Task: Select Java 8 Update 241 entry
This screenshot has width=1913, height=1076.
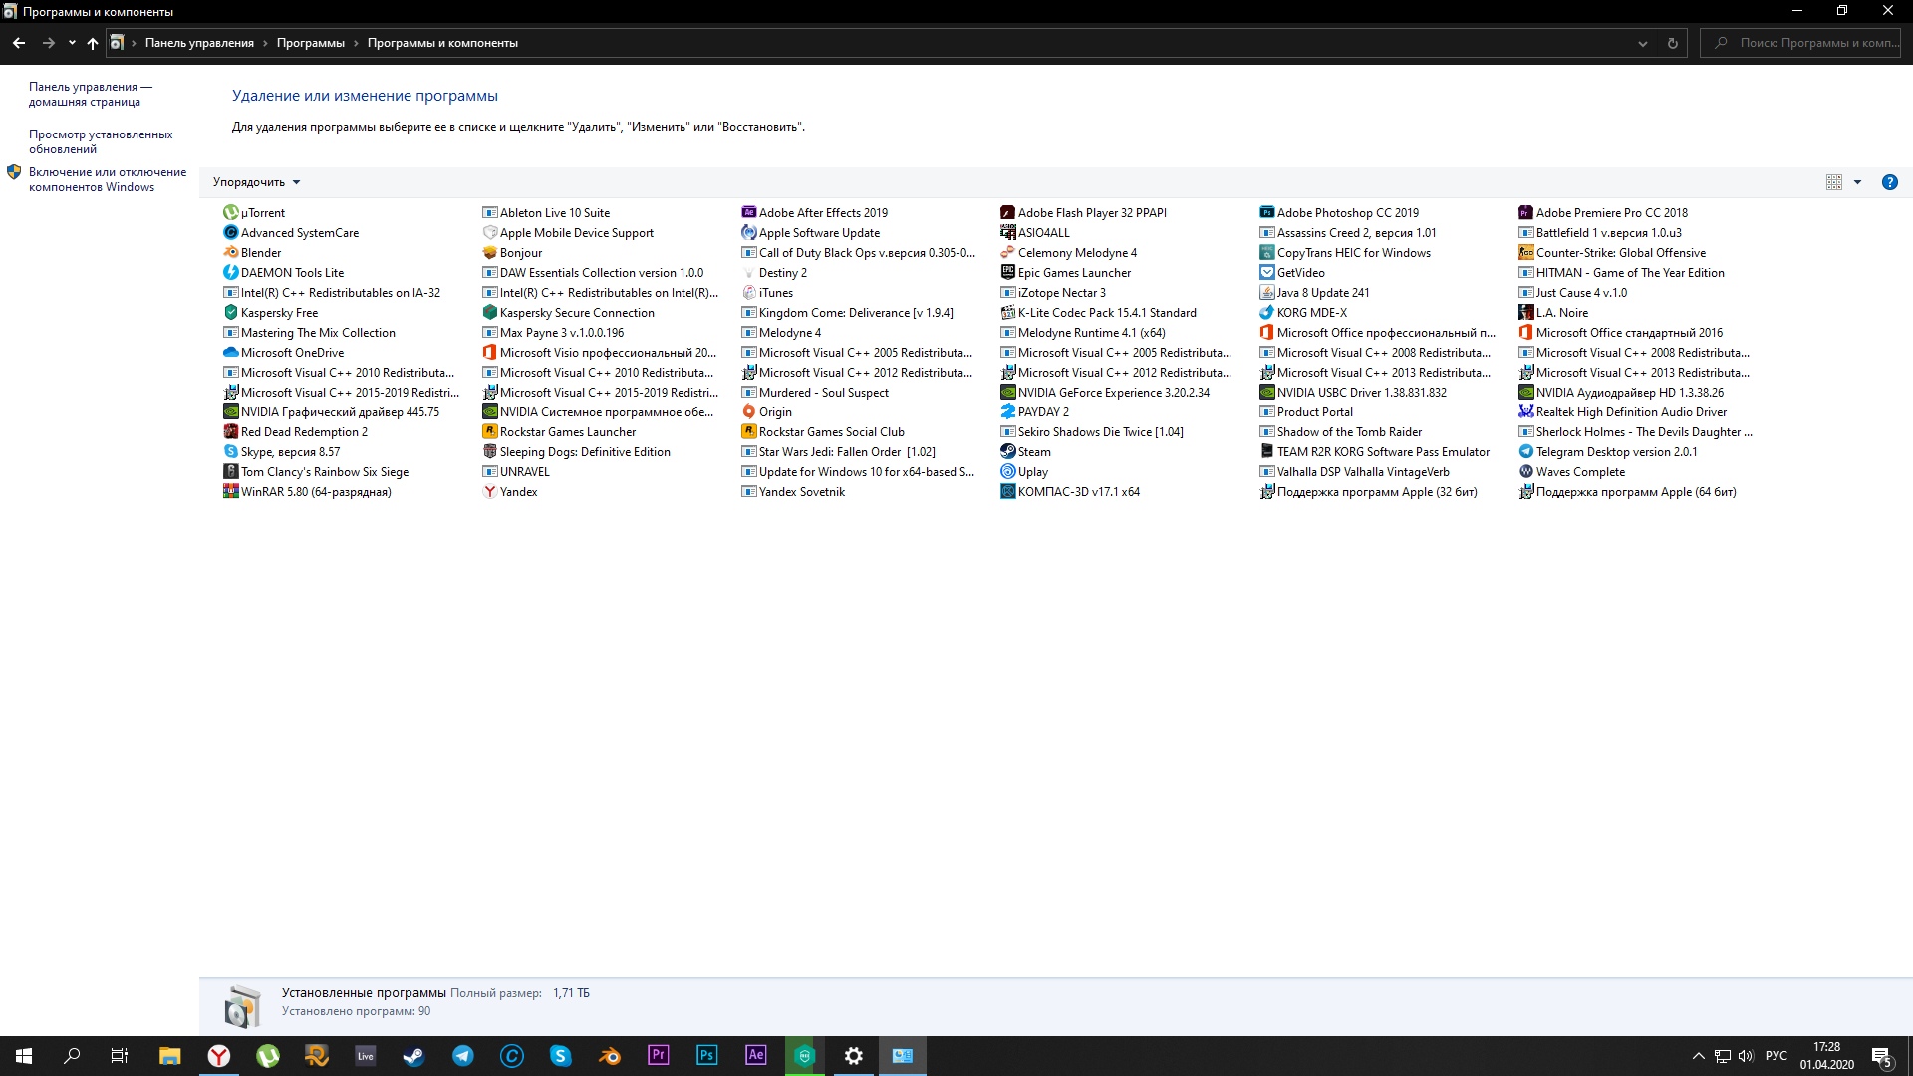Action: point(1314,293)
